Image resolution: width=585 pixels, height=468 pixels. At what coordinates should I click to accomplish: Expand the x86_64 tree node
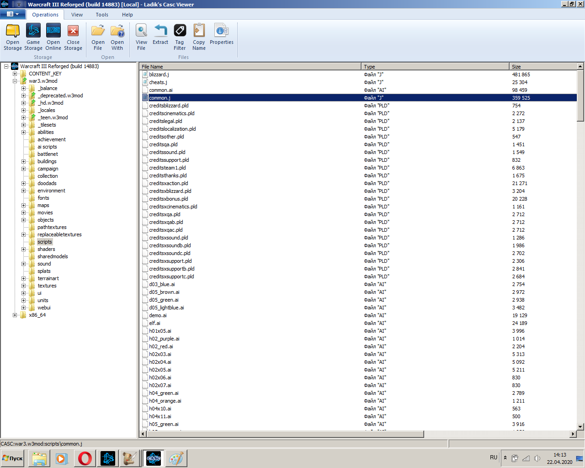pyautogui.click(x=15, y=315)
